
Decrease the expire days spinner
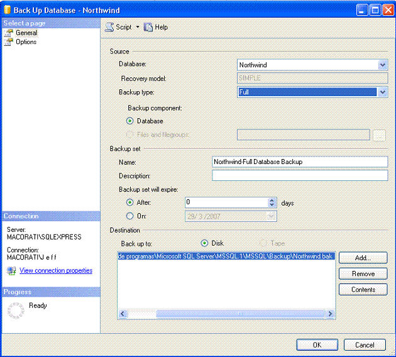[272, 205]
